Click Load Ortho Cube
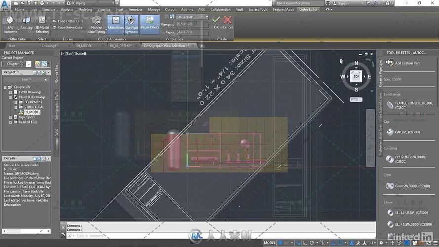The height and width of the screenshot is (247, 439). [x=68, y=21]
